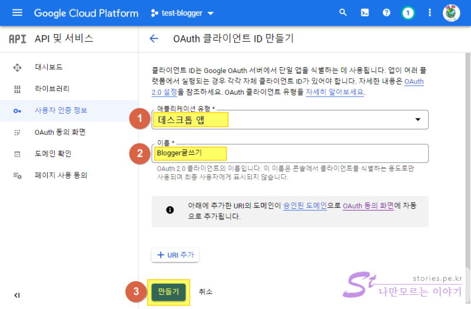Screen dimensions: 471x309
Task: Open the help question mark icon
Action: [386, 12]
